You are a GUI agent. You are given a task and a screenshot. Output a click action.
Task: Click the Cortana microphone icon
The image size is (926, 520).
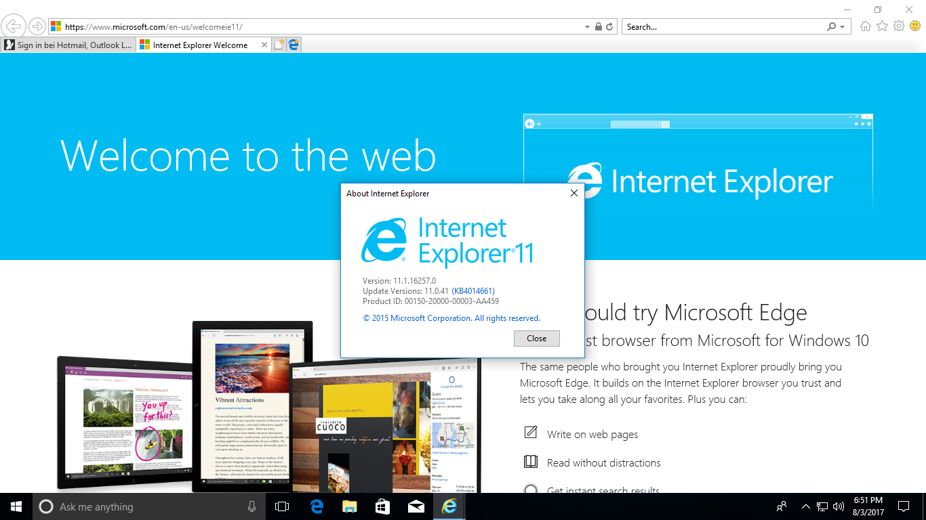251,506
